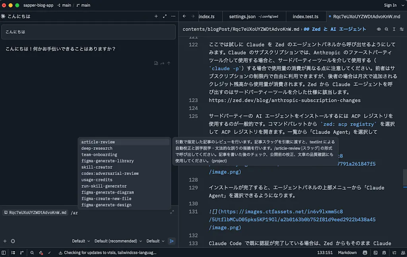Open project search magnifier in status bar
This screenshot has width=407, height=257.
pyautogui.click(x=32, y=253)
